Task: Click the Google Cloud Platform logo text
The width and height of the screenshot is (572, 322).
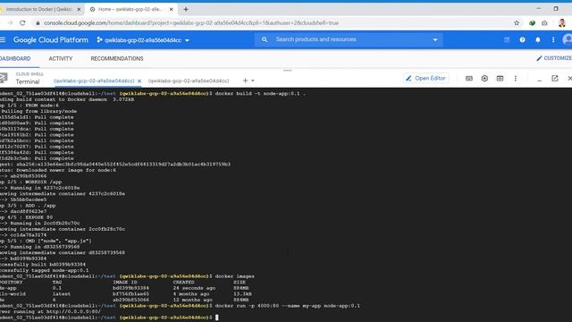Action: pos(51,39)
